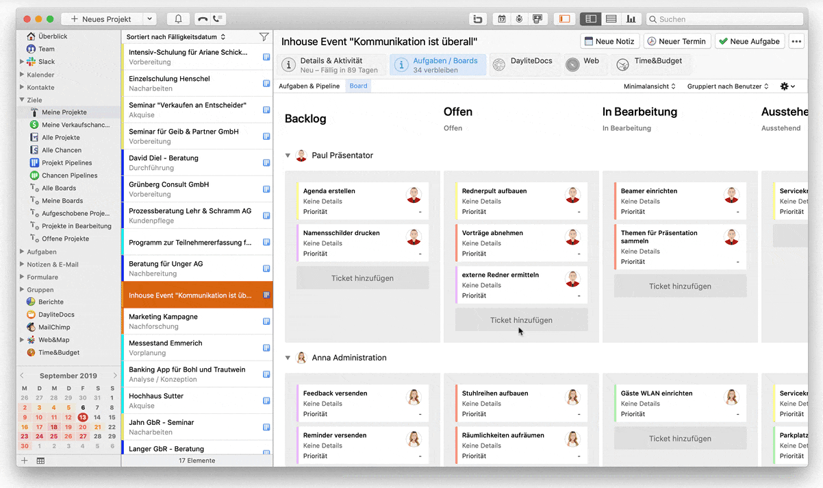This screenshot has height=488, width=823.
Task: Switch to the Aufgaben & Pipeline tab
Action: point(309,86)
